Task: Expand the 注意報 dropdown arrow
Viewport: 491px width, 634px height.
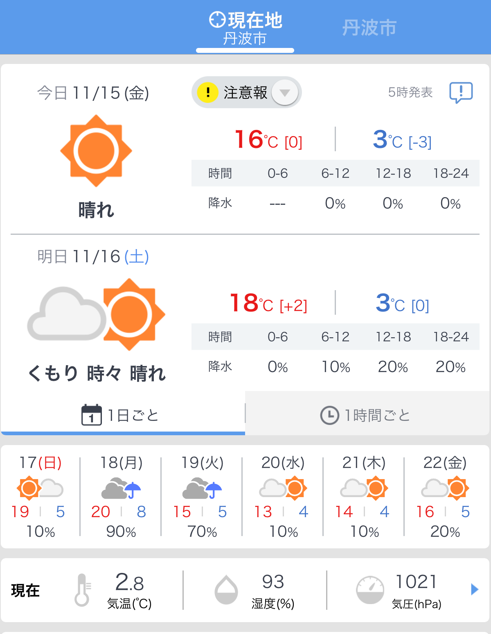Action: [x=285, y=92]
